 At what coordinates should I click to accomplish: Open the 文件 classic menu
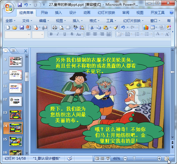(27, 21)
